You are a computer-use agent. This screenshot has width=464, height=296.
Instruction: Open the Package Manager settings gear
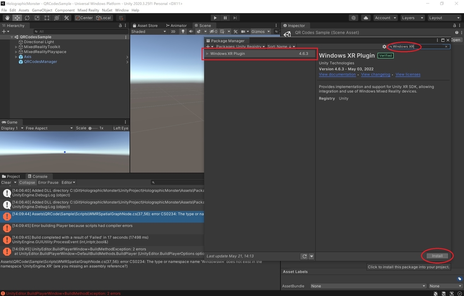384,47
